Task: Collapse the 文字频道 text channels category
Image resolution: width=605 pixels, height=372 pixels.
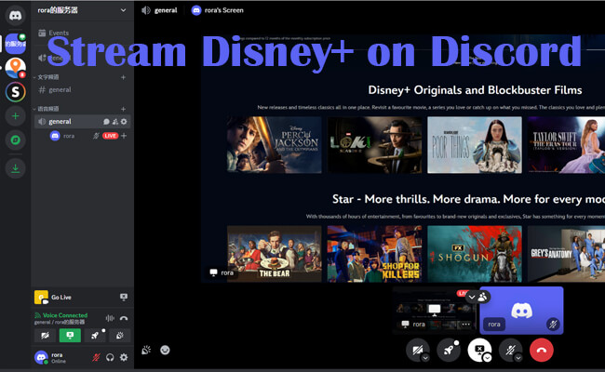Action: tap(47, 77)
